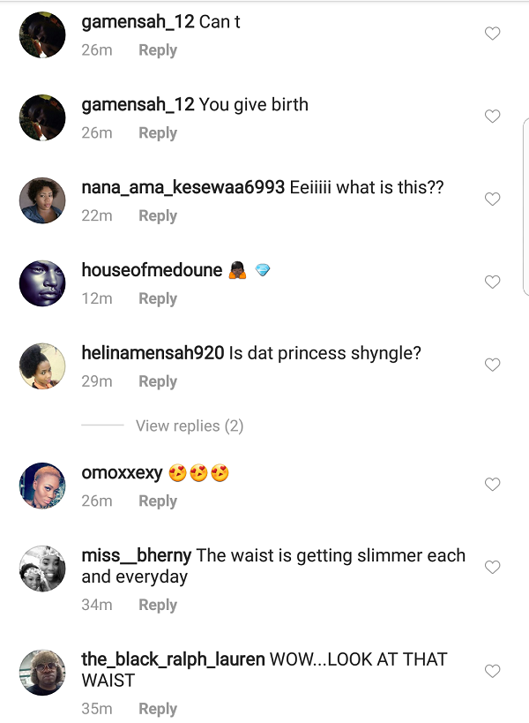Like helinamensah920's comment about princess shyngle
Screen dimensions: 529x723
coord(492,365)
